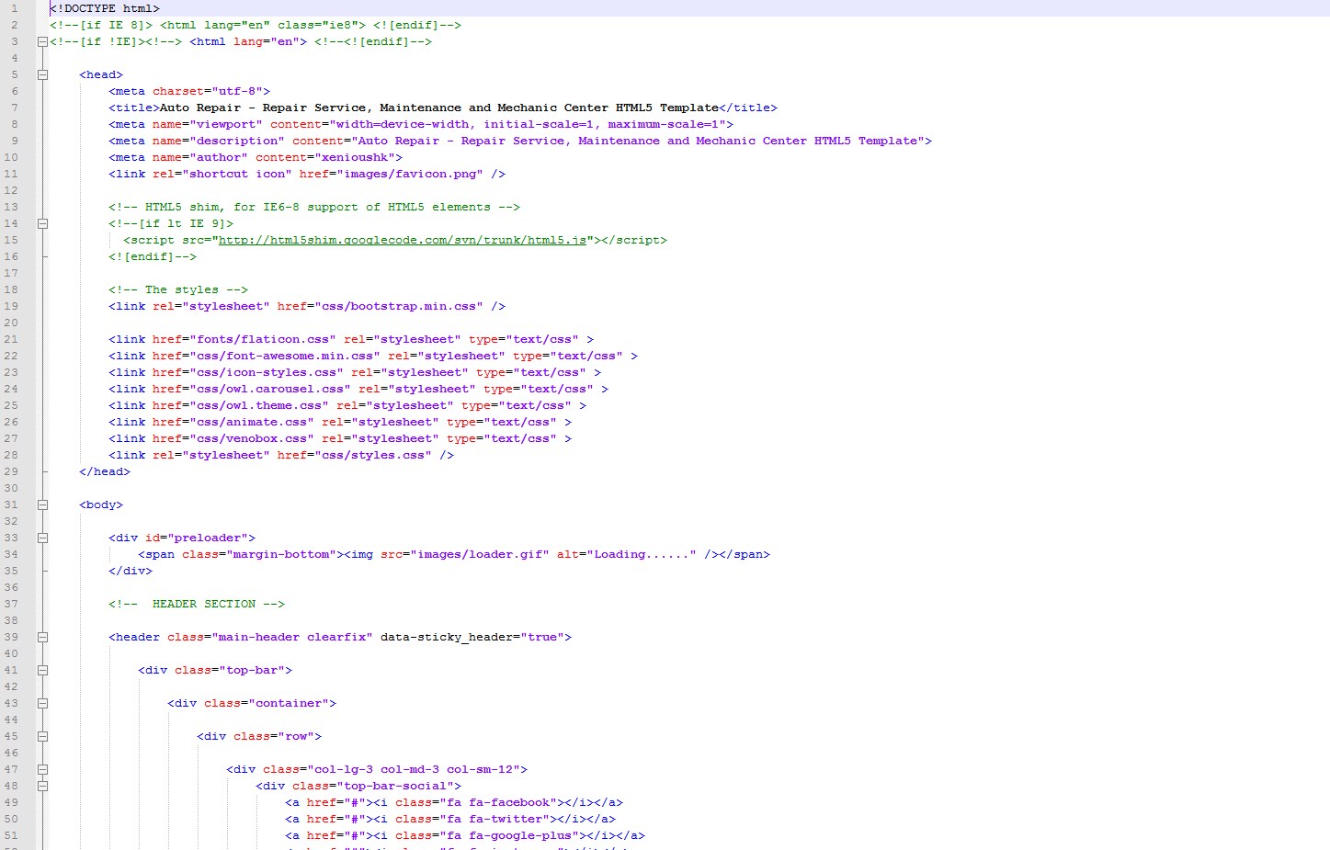The width and height of the screenshot is (1330, 850).
Task: Collapse the top-bar div fold marker
Action: pos(42,670)
